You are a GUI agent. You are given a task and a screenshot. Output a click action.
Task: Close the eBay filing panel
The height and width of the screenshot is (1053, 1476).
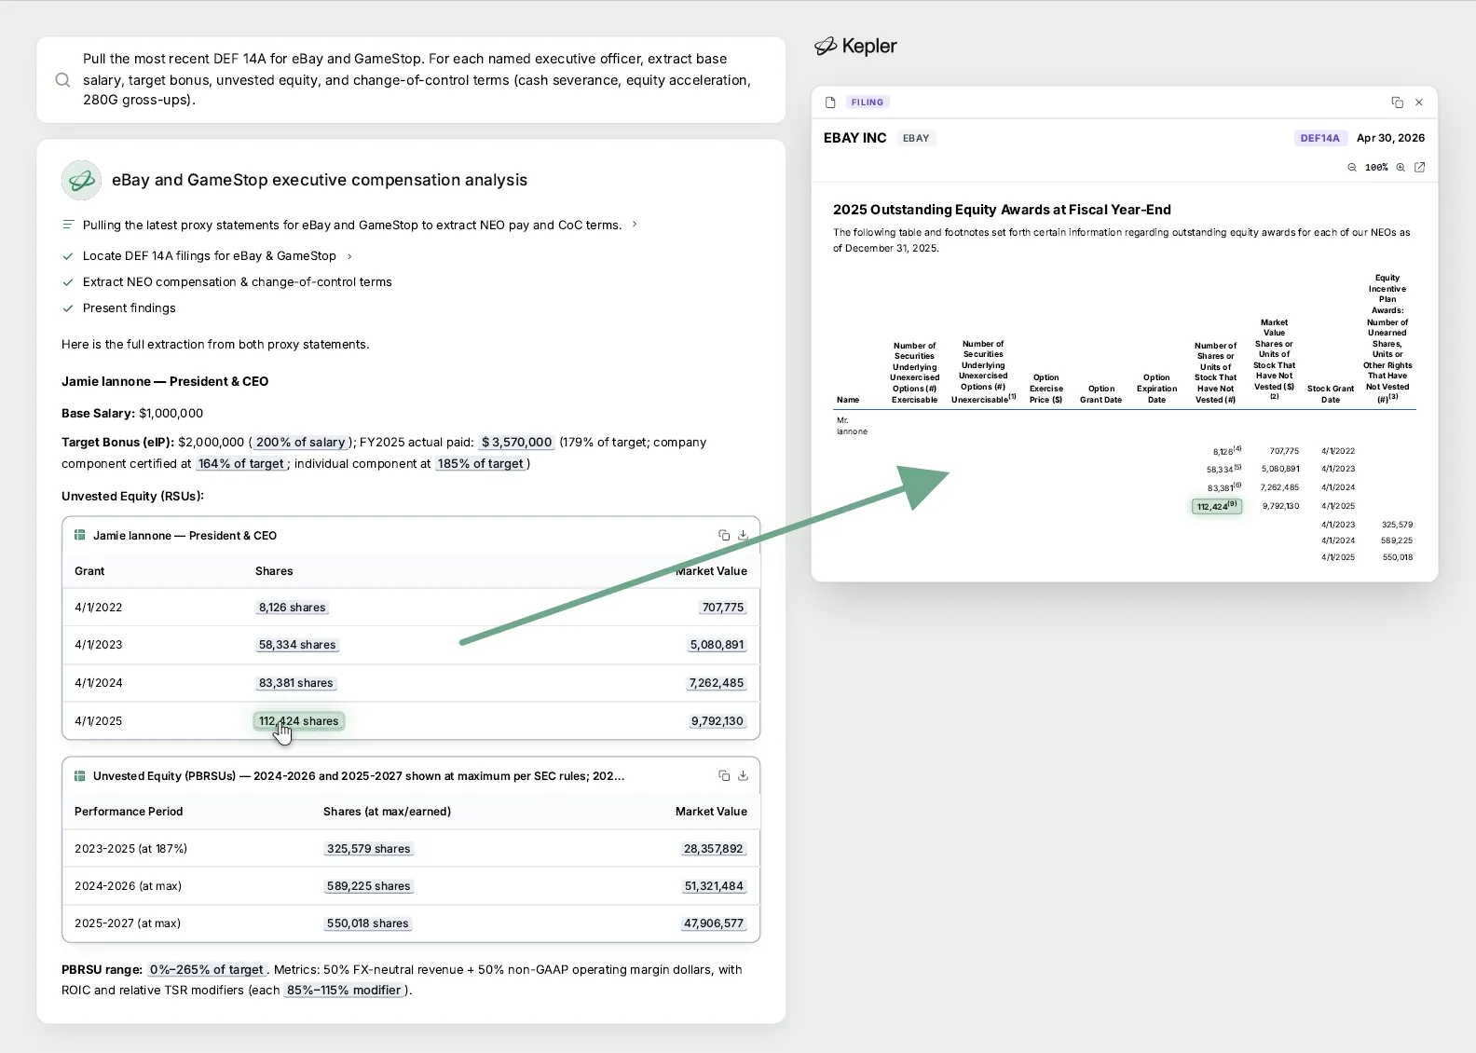(1419, 103)
